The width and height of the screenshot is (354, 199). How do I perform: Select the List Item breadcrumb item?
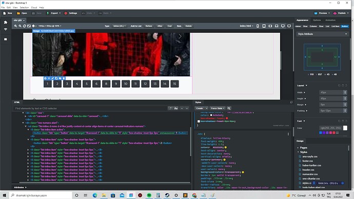335,26
